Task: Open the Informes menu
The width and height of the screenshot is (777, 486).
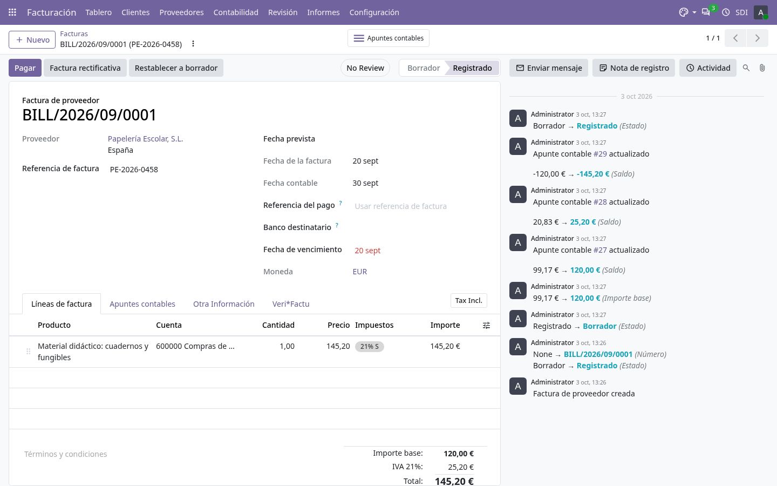Action: [x=323, y=12]
